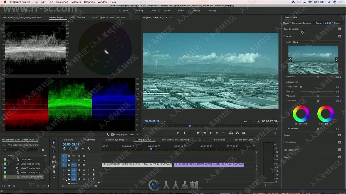Switch to Effects workspace tab
346x194 pixels.
167,11
